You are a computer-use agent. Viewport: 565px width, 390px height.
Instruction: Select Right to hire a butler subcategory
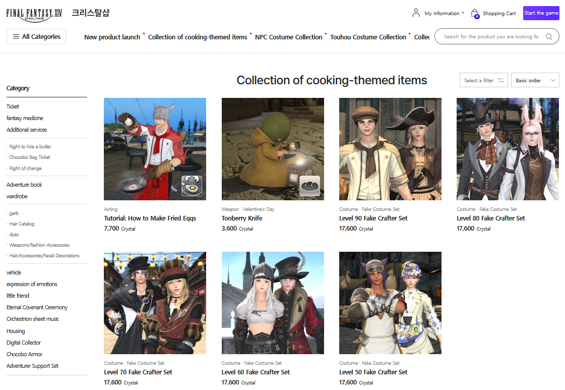click(30, 146)
